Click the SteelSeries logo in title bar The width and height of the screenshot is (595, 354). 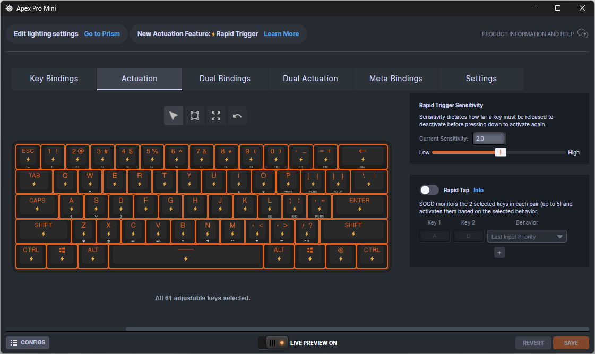click(x=9, y=8)
